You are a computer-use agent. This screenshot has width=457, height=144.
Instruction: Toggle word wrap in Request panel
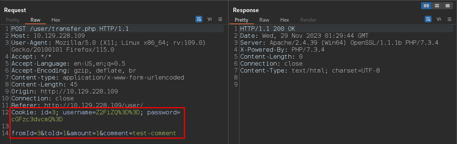pos(199,19)
